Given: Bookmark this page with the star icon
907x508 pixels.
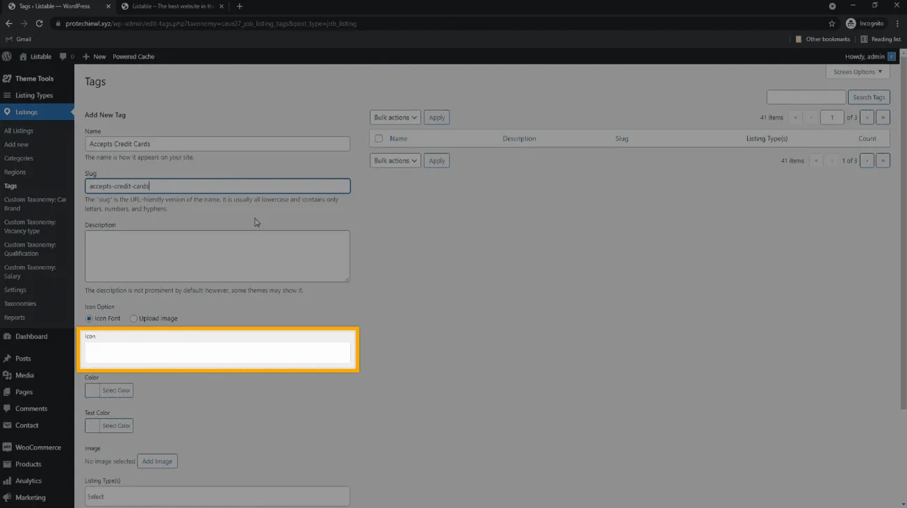Looking at the screenshot, I should tap(832, 23).
